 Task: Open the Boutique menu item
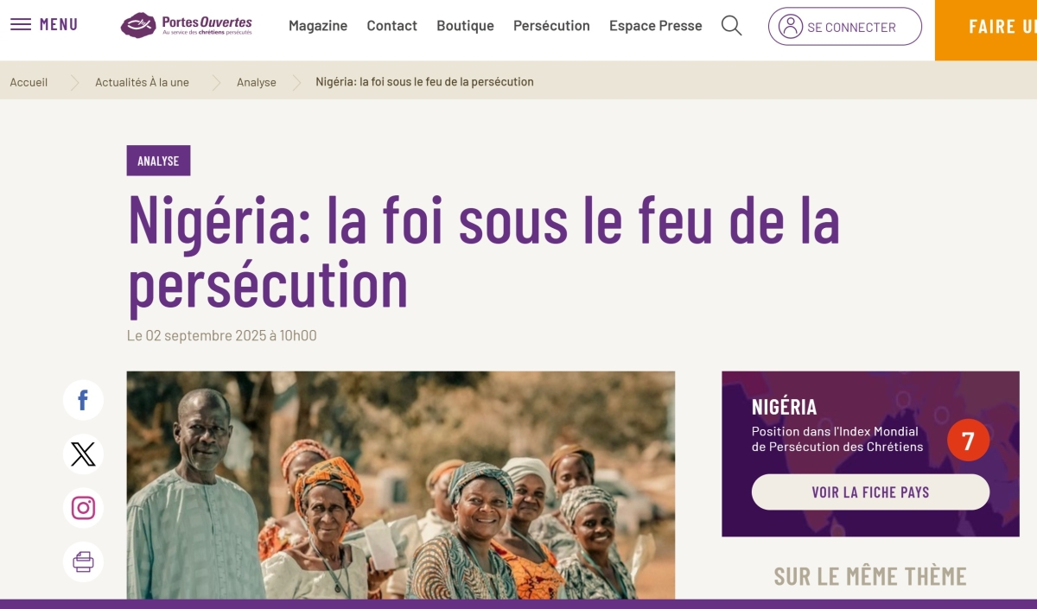[465, 26]
